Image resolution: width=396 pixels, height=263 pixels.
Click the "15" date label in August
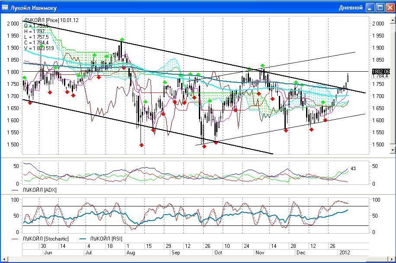pos(149,246)
